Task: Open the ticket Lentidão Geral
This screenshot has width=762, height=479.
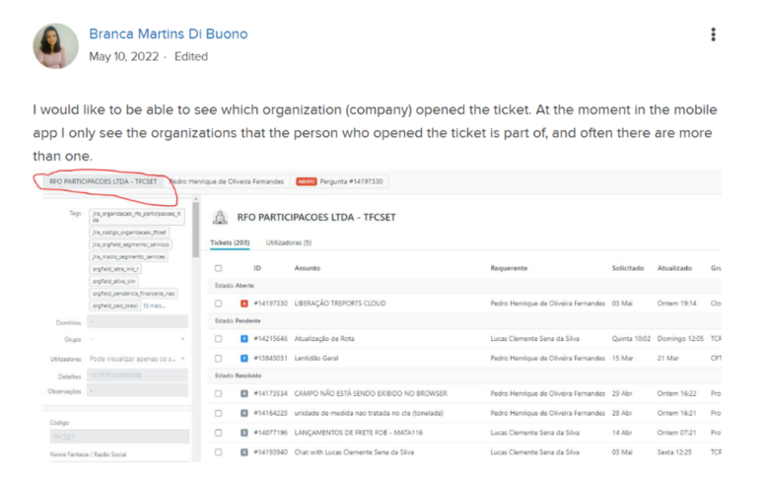Action: (316, 359)
